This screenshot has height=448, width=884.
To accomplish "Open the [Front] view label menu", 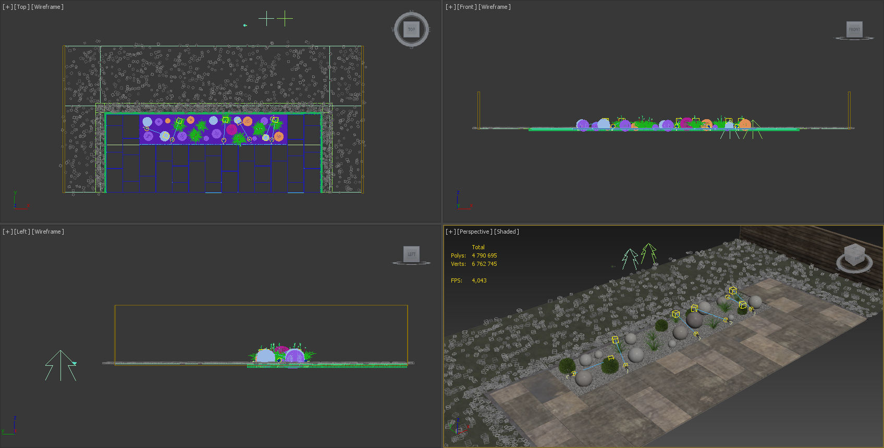I will coord(467,7).
